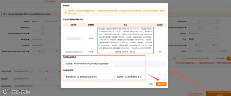Click the stepper on first 参考申报价格 field
The image size is (231, 96).
click(43, 27)
